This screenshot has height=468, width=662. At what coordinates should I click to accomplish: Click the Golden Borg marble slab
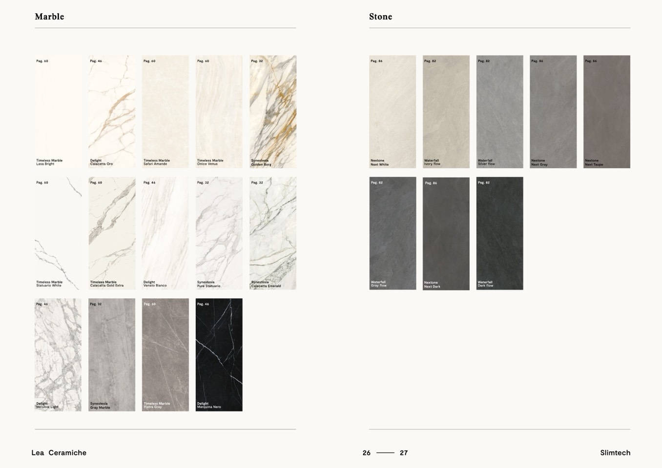[x=273, y=111]
